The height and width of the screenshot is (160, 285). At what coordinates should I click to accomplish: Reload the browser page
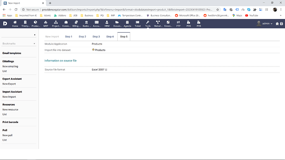(x=16, y=9)
